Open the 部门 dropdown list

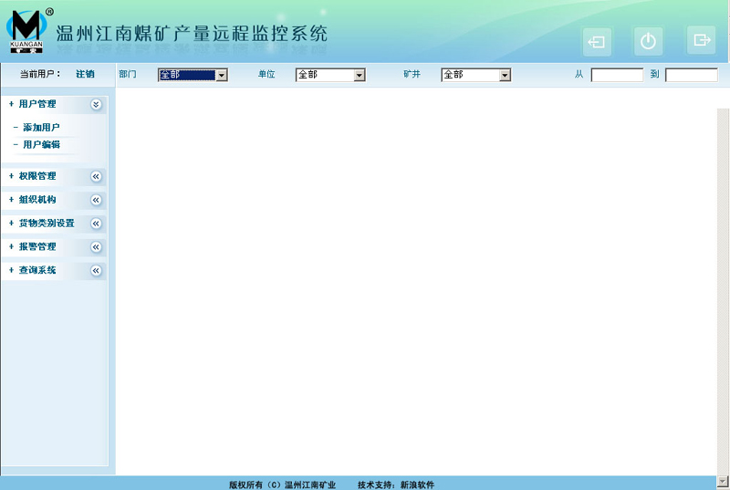(221, 75)
